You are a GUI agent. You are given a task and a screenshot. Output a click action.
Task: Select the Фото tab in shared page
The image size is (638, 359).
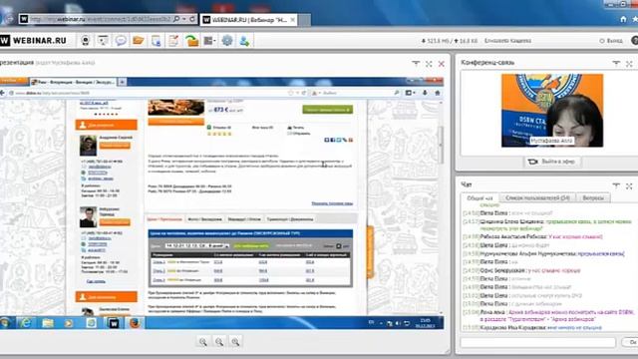(x=204, y=219)
